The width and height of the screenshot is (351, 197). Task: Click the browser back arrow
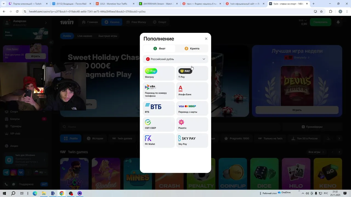click(x=4, y=11)
